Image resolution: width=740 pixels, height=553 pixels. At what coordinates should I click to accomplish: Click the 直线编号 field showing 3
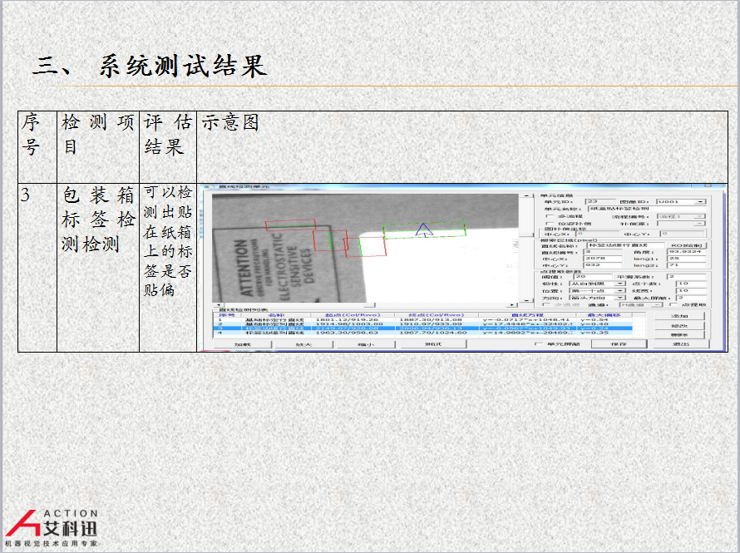603,252
